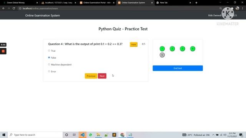246x138 pixels.
Task: Open the volume control in tray
Action: pyautogui.click(x=225, y=135)
